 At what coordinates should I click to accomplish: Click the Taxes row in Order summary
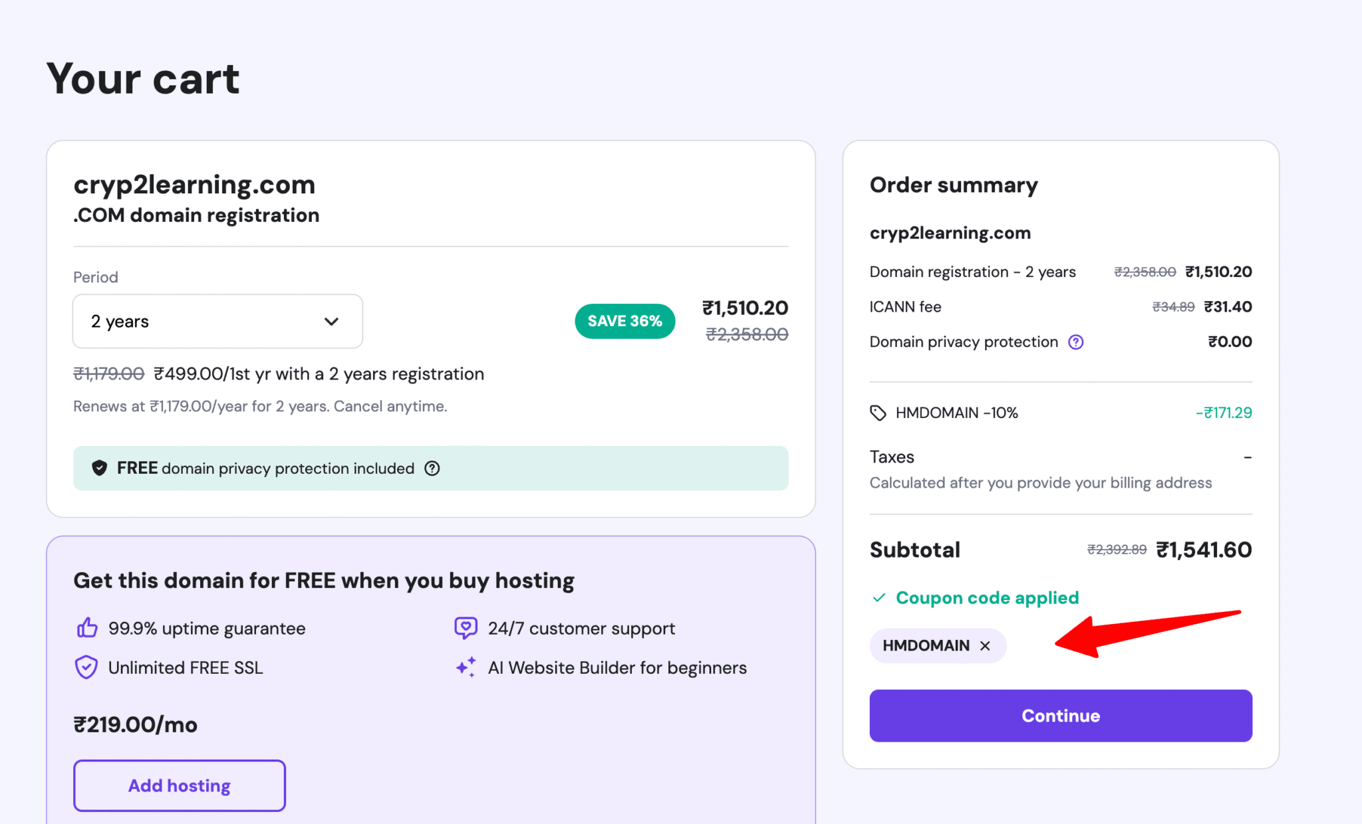[892, 457]
